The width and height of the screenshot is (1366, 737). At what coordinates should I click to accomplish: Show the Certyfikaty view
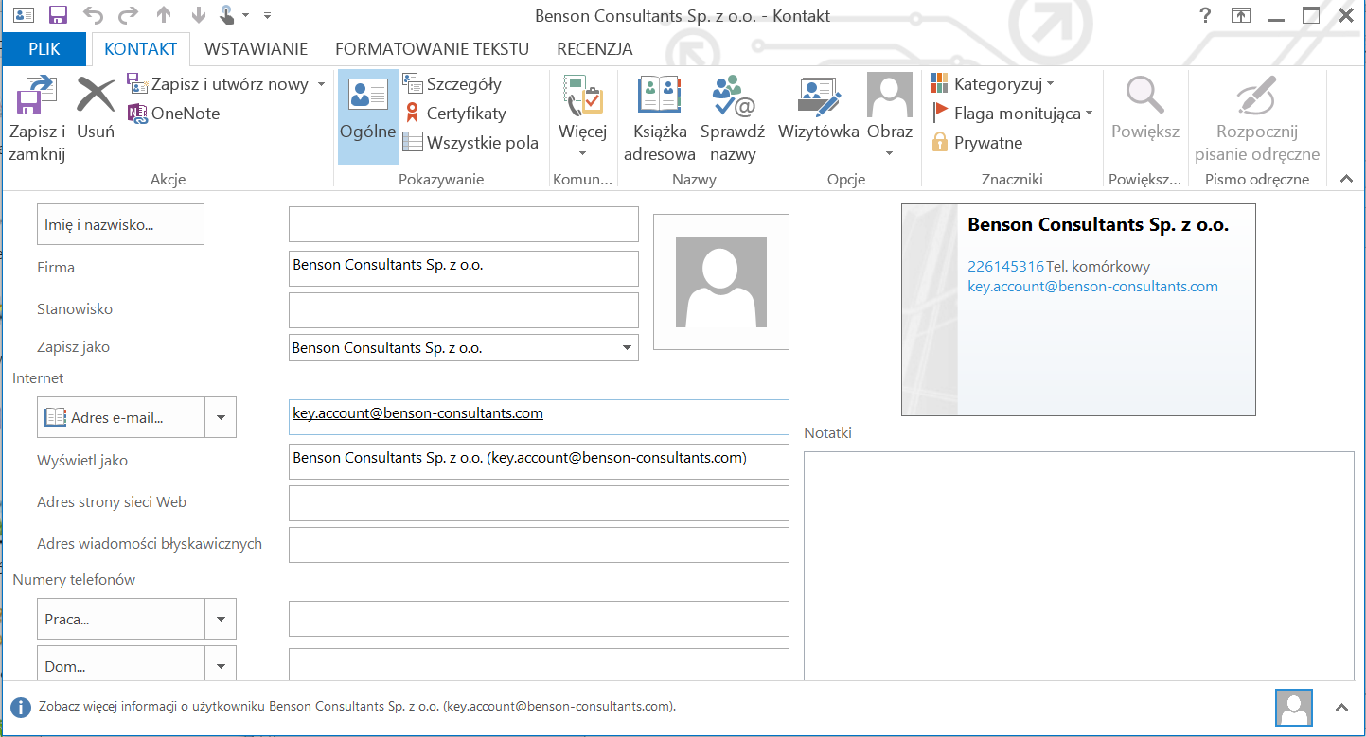[x=454, y=114]
